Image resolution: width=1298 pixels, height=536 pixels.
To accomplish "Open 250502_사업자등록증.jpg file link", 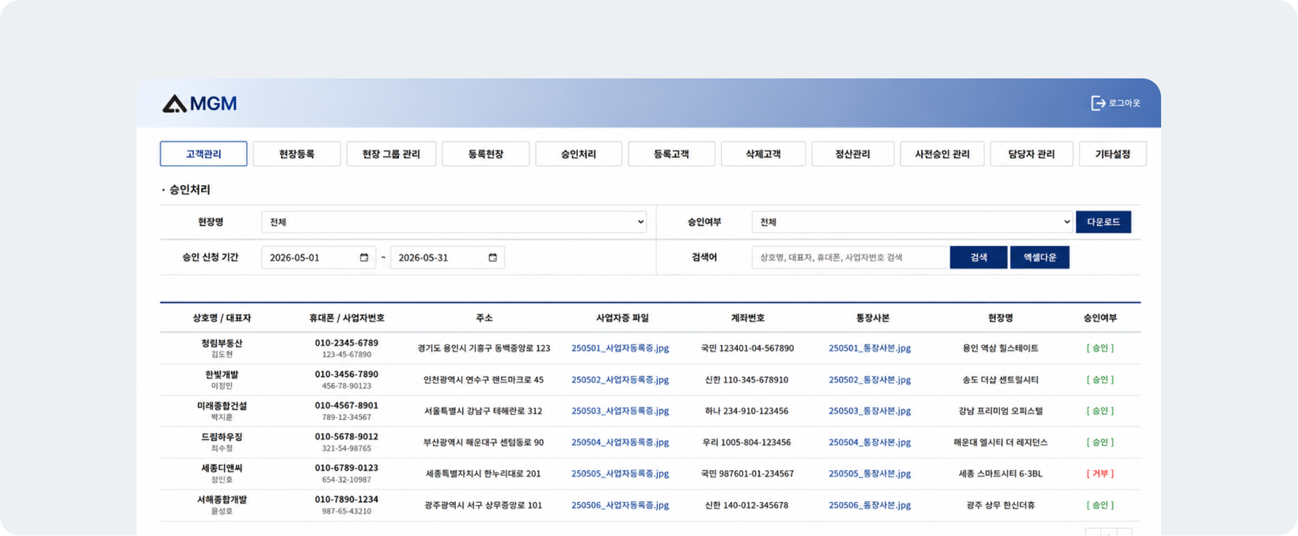I will (621, 380).
